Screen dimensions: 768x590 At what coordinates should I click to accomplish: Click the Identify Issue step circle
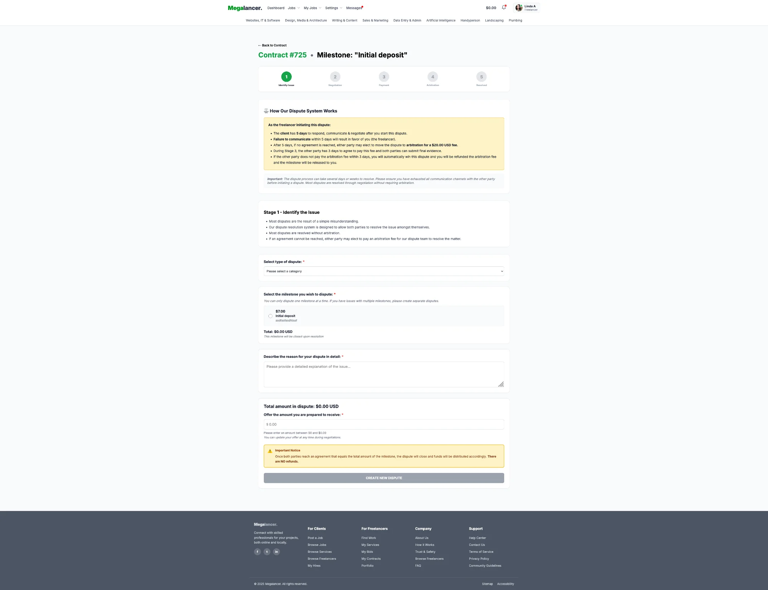[x=286, y=77]
